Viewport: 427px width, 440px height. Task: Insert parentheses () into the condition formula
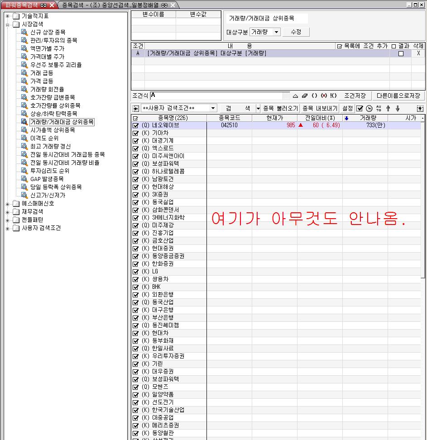click(314, 96)
